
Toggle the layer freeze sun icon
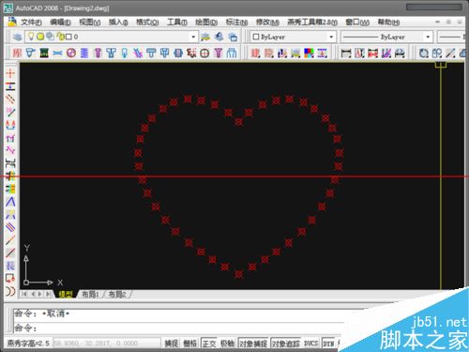(x=40, y=37)
